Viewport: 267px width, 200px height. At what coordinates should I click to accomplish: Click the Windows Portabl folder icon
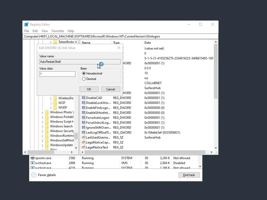[x=47, y=117]
